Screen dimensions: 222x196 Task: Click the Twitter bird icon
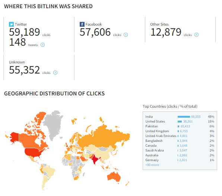tap(11, 24)
